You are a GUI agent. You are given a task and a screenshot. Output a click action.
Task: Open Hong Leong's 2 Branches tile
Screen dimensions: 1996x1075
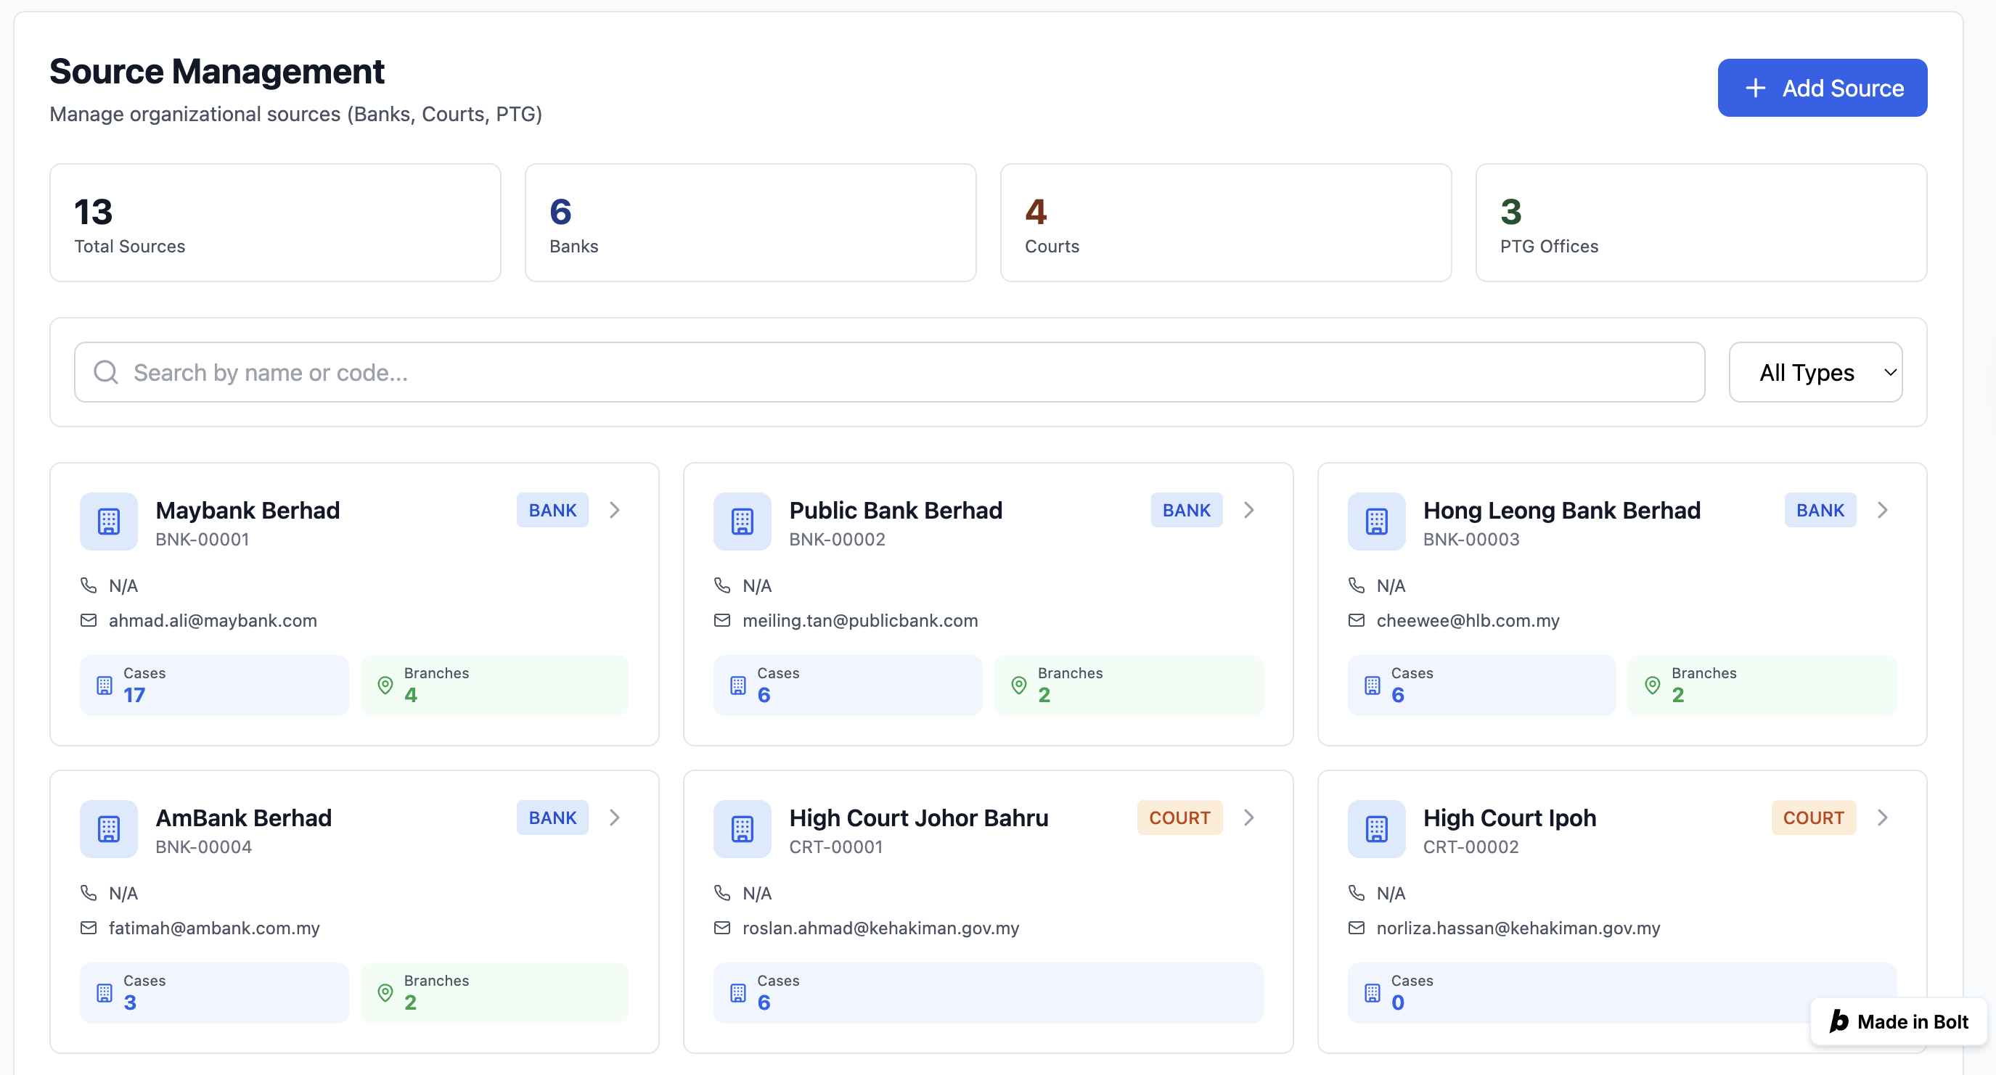click(x=1762, y=685)
